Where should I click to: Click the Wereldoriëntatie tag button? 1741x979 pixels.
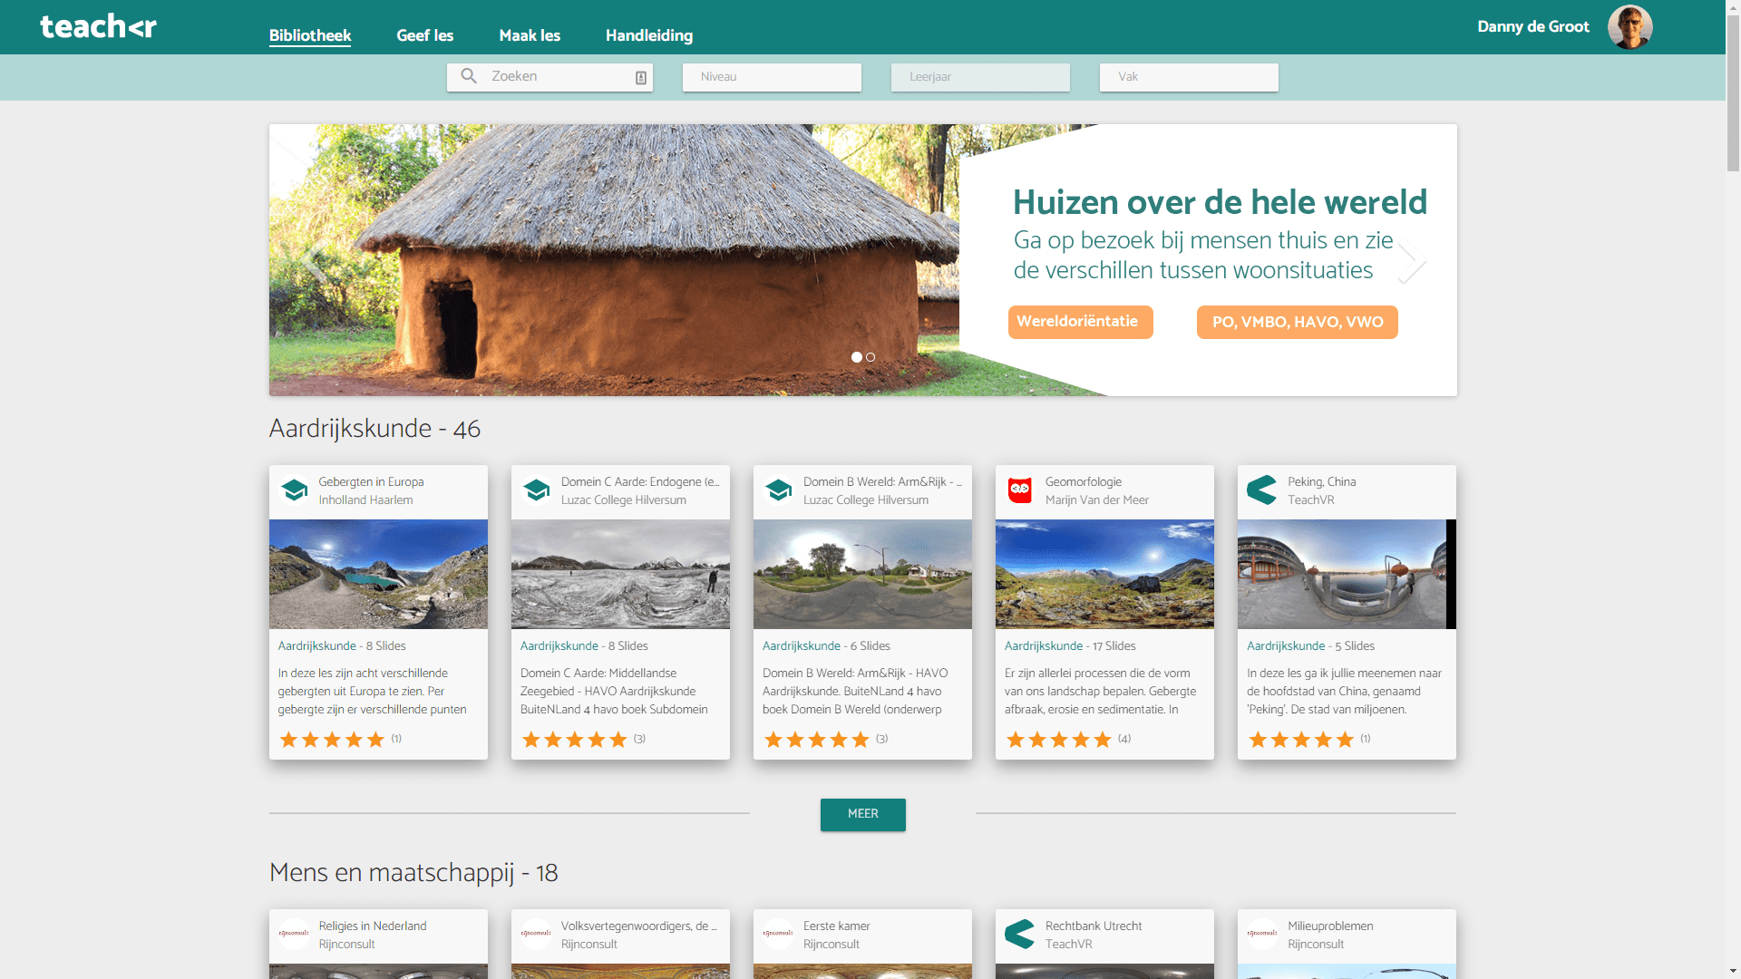click(x=1080, y=322)
